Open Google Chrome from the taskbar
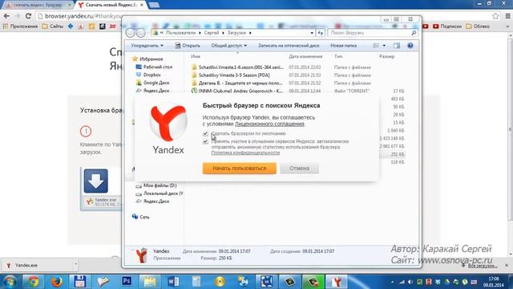 [33, 282]
